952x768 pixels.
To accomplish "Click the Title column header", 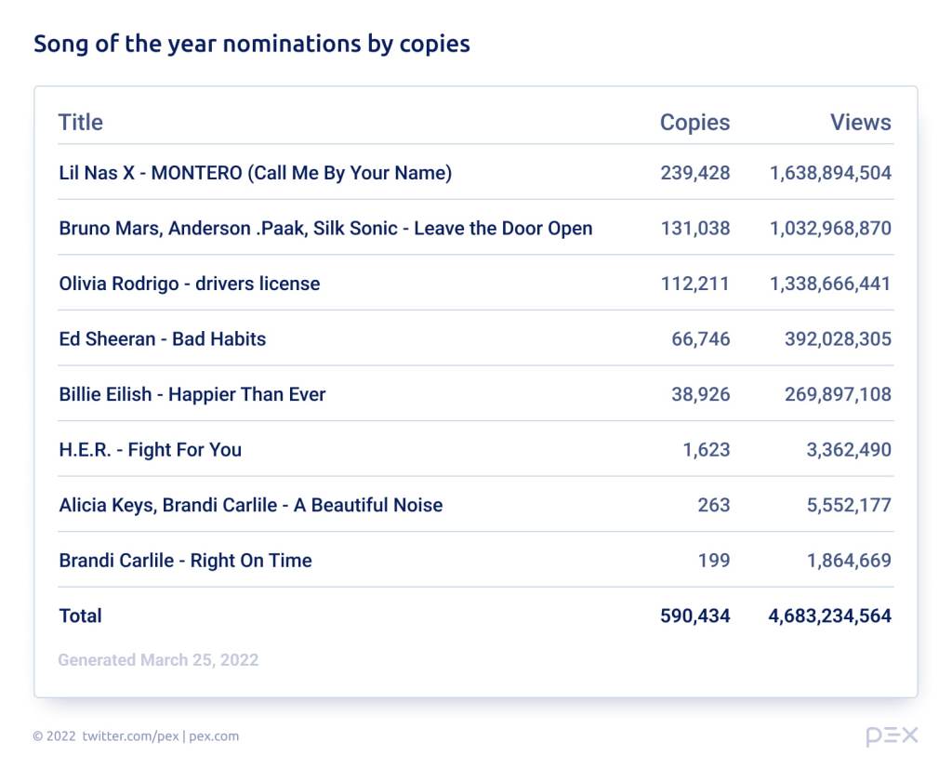I will click(x=81, y=123).
